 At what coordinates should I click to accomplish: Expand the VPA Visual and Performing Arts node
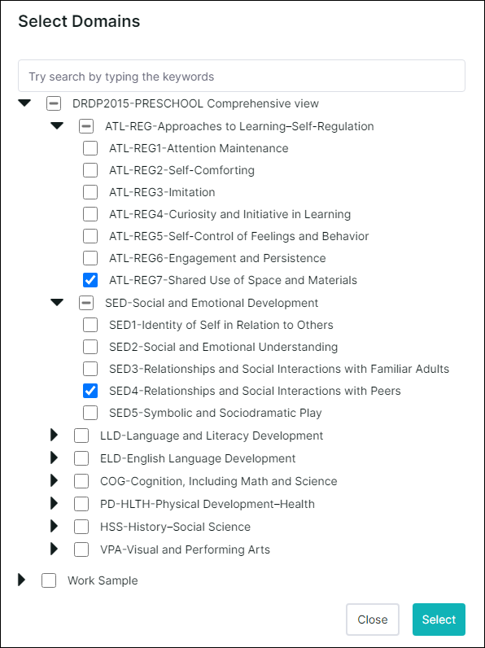tap(55, 549)
